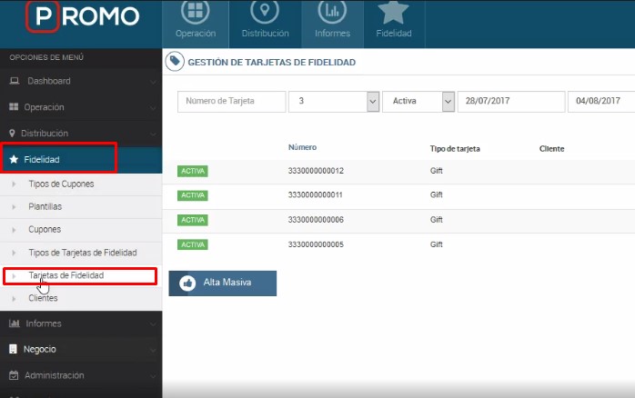This screenshot has height=398, width=635.
Task: Click the Informes chart icon in top bar
Action: (x=330, y=13)
